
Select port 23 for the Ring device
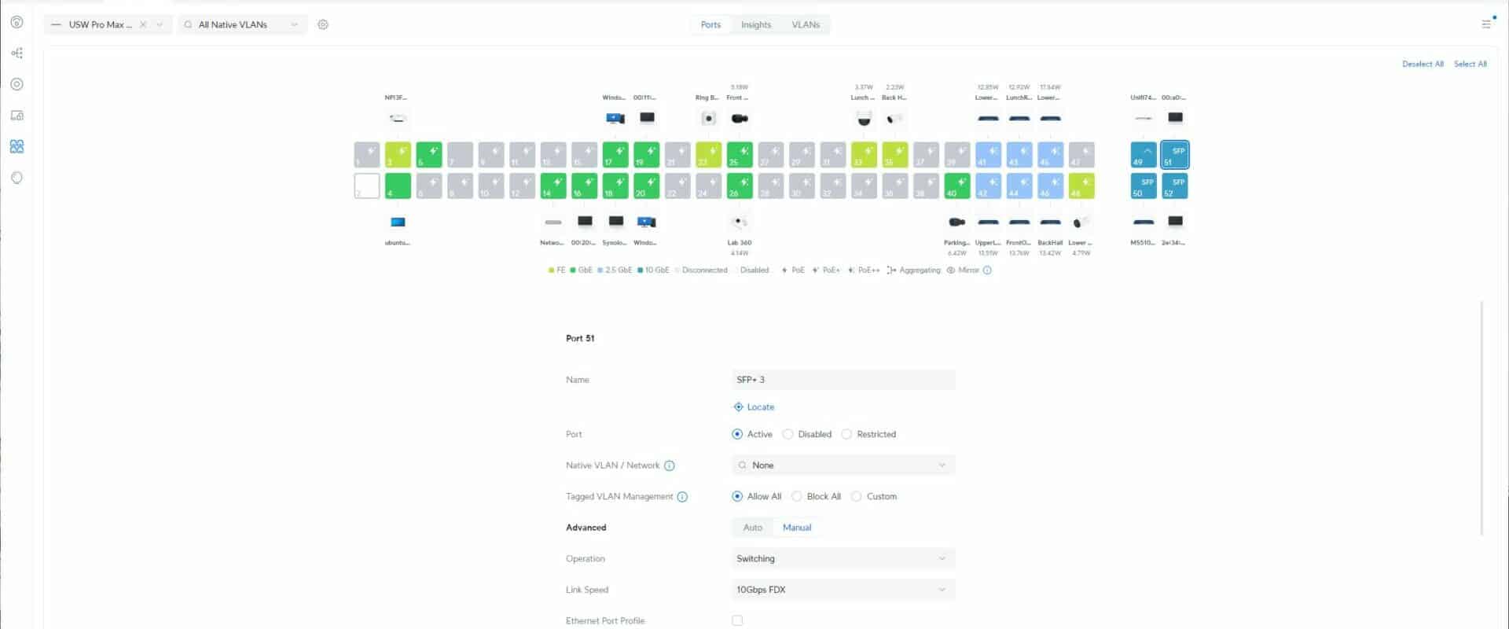pos(709,155)
